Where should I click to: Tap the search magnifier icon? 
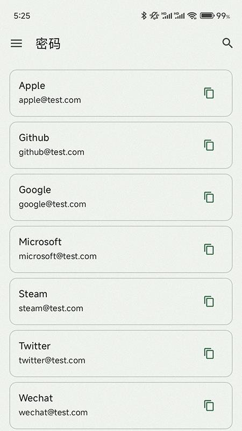(x=227, y=44)
